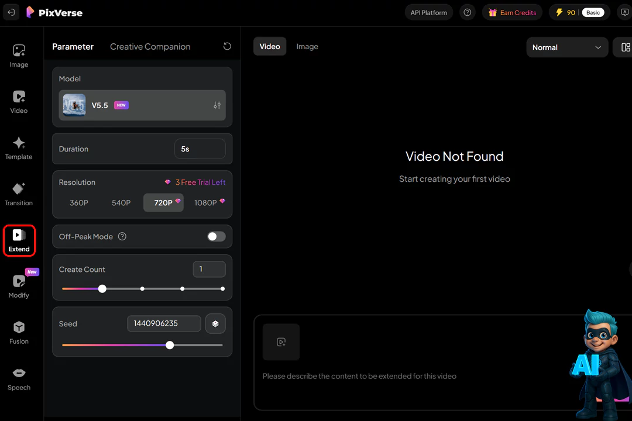Select 360P resolution option
Viewport: 632px width, 421px height.
tap(79, 203)
